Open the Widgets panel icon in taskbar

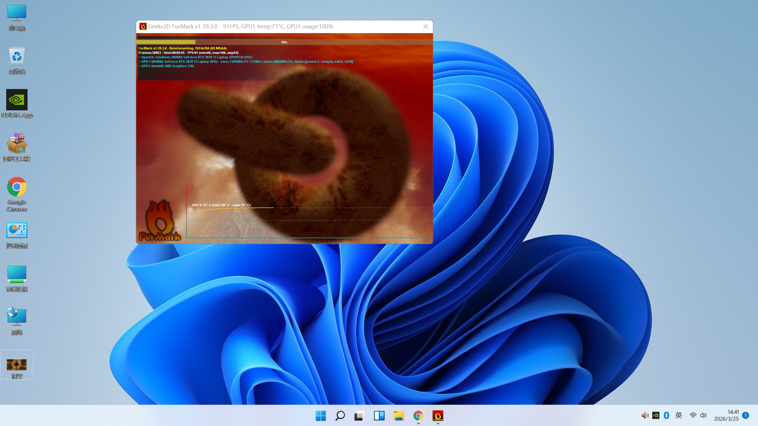[x=379, y=416]
